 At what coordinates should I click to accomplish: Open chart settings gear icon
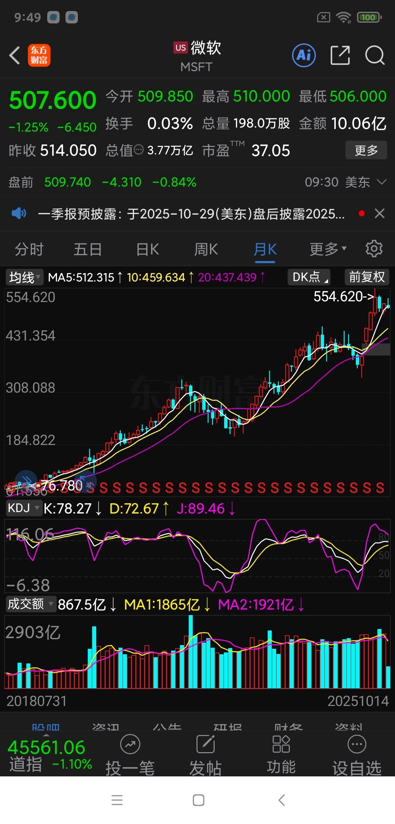coord(374,249)
